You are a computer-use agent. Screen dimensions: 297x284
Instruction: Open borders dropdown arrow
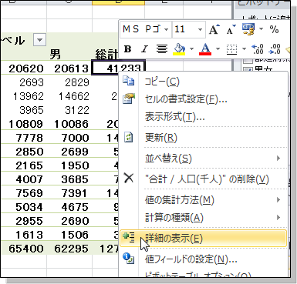(x=244, y=48)
